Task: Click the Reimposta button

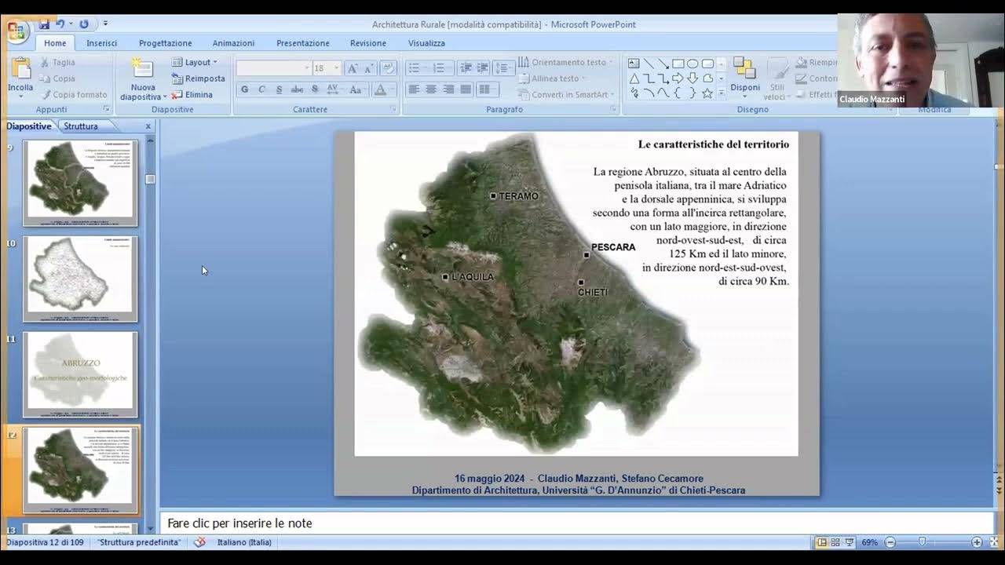Action: [198, 78]
